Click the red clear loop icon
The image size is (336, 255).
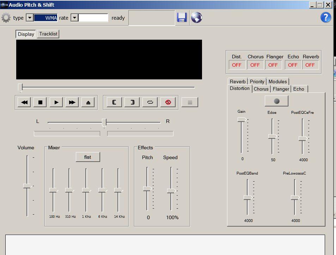click(168, 102)
